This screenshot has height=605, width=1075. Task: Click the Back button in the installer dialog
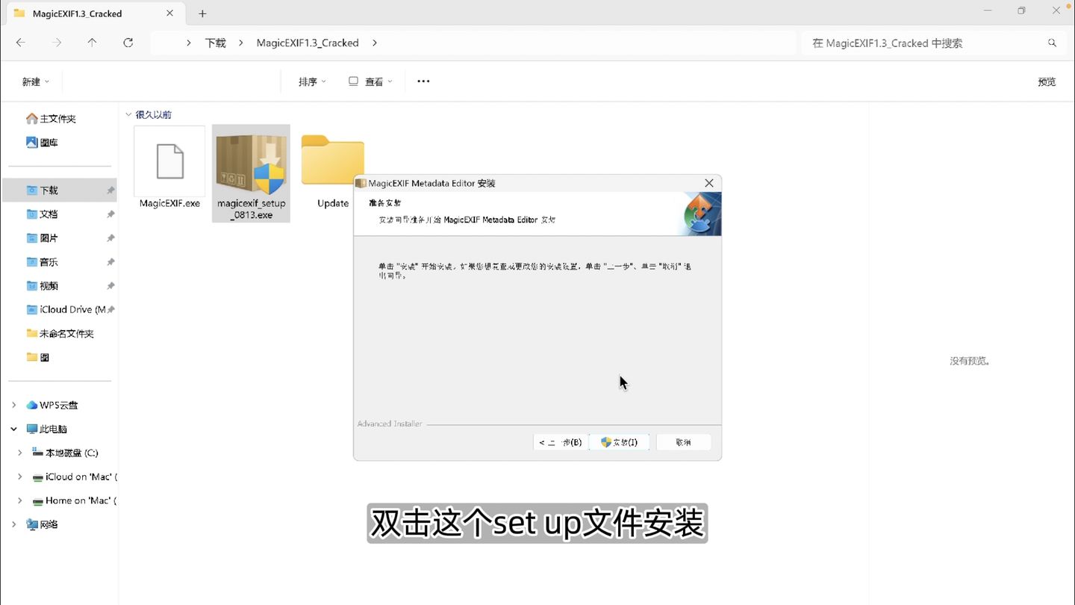pyautogui.click(x=561, y=442)
